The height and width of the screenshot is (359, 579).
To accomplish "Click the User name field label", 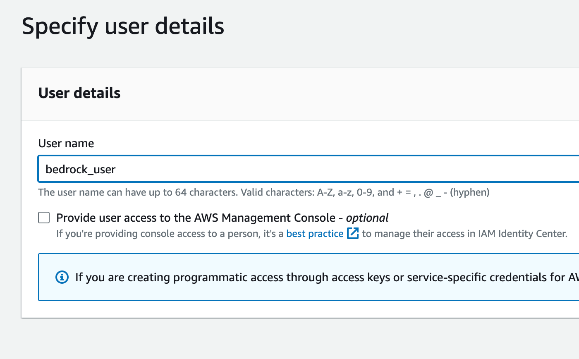I will pyautogui.click(x=66, y=144).
